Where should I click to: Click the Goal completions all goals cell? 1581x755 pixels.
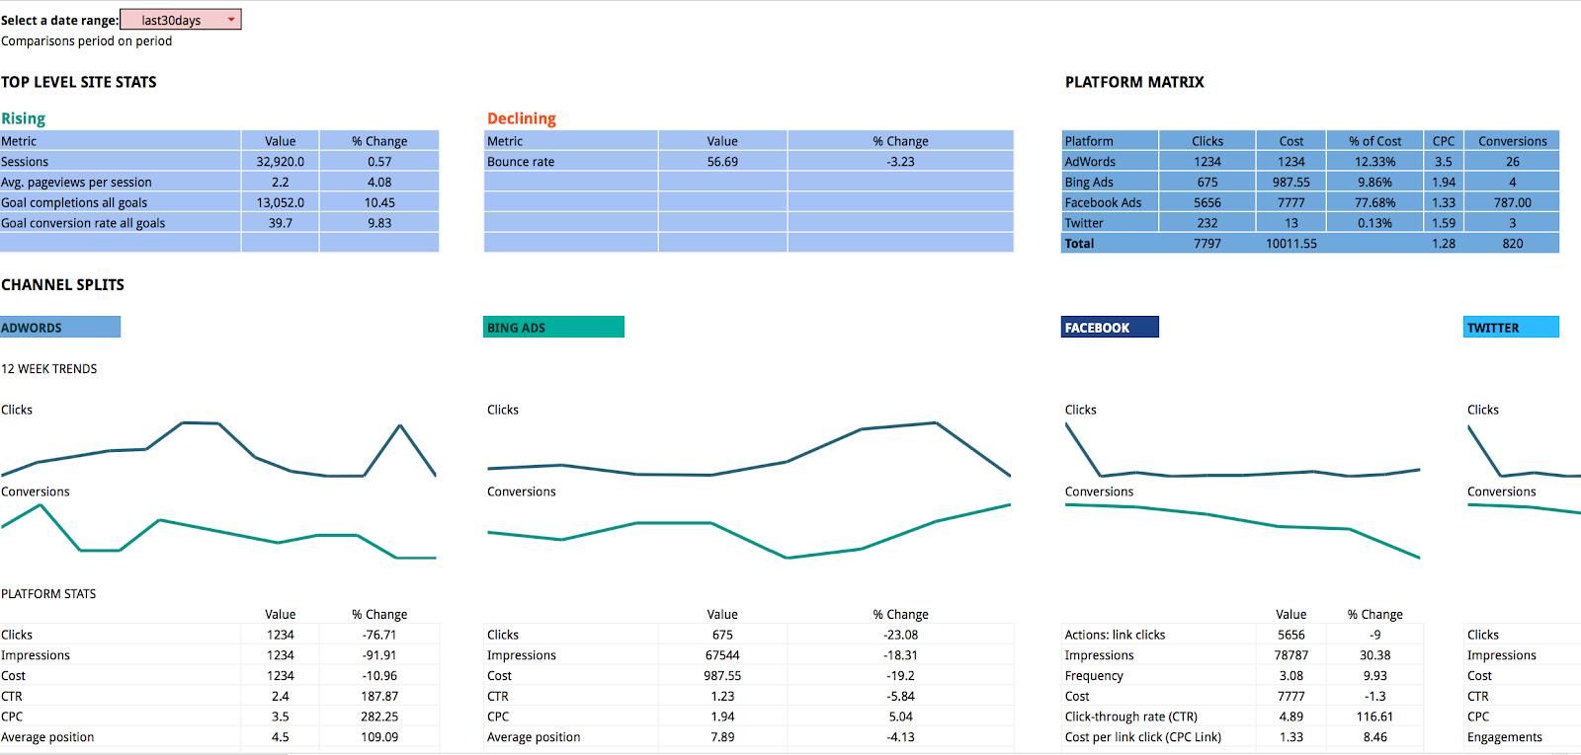point(120,203)
